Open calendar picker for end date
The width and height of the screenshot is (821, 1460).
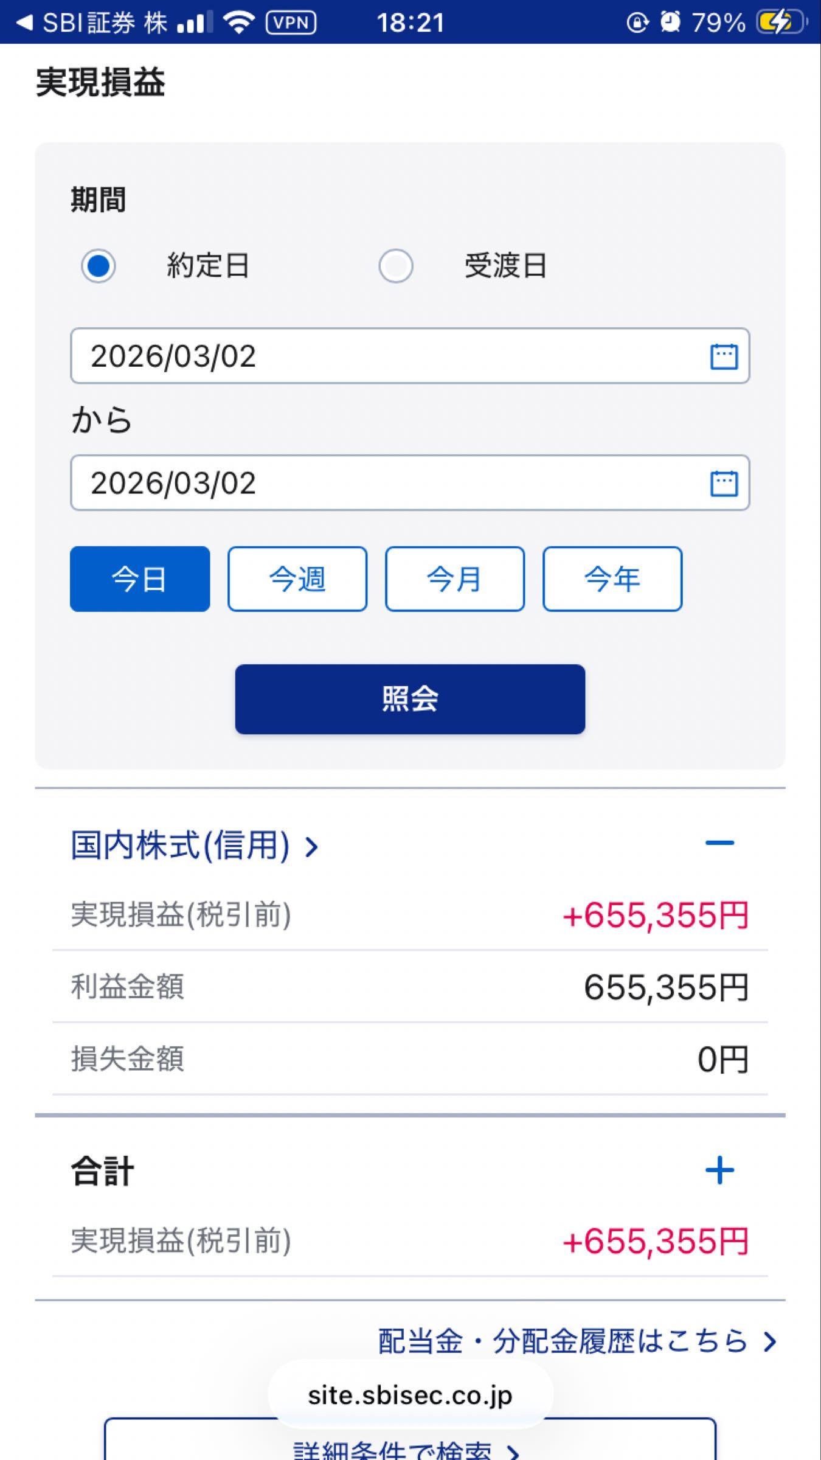(724, 484)
